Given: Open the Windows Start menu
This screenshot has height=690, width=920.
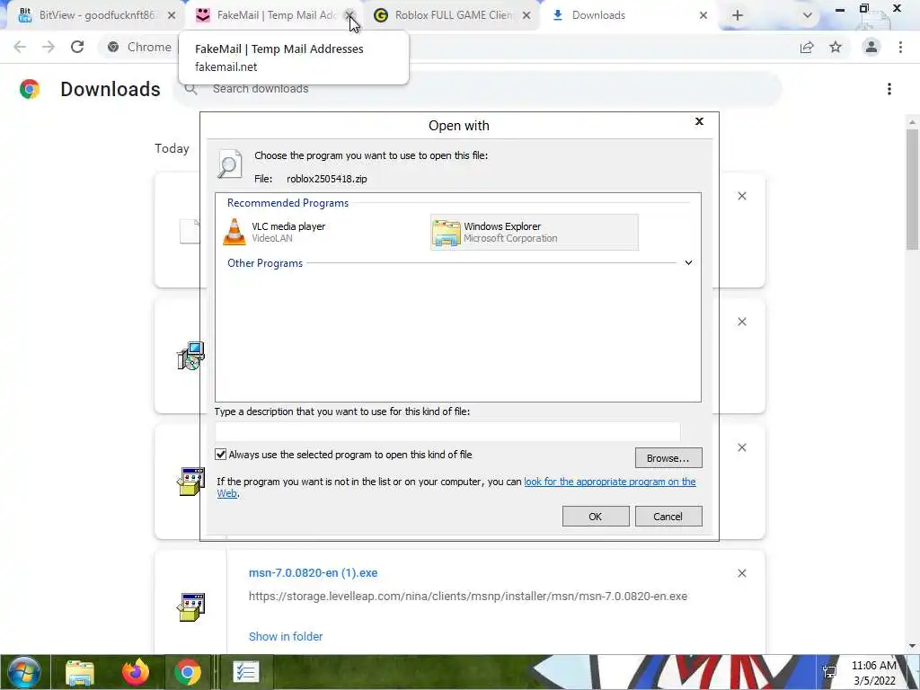Looking at the screenshot, I should point(24,672).
